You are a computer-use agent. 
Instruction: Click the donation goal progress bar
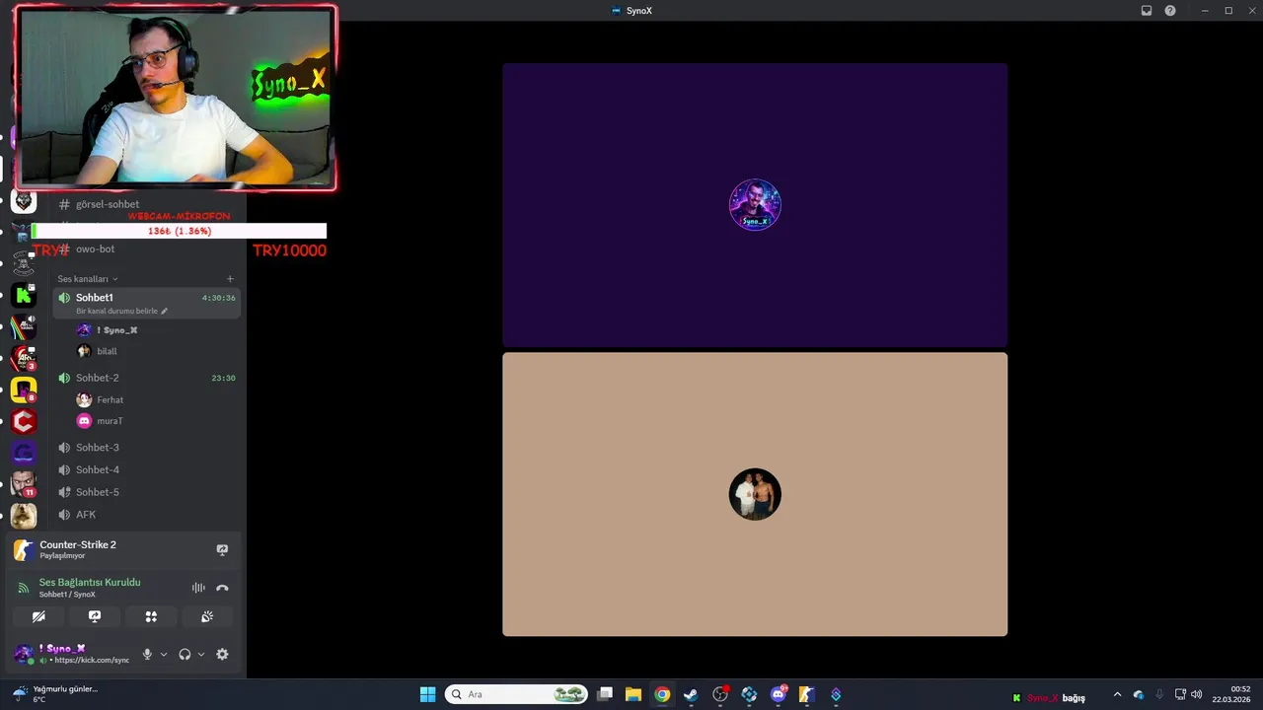(x=179, y=231)
